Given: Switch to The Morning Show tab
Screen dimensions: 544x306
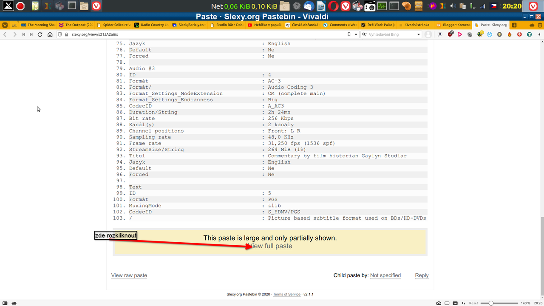Looking at the screenshot, I should pos(37,25).
